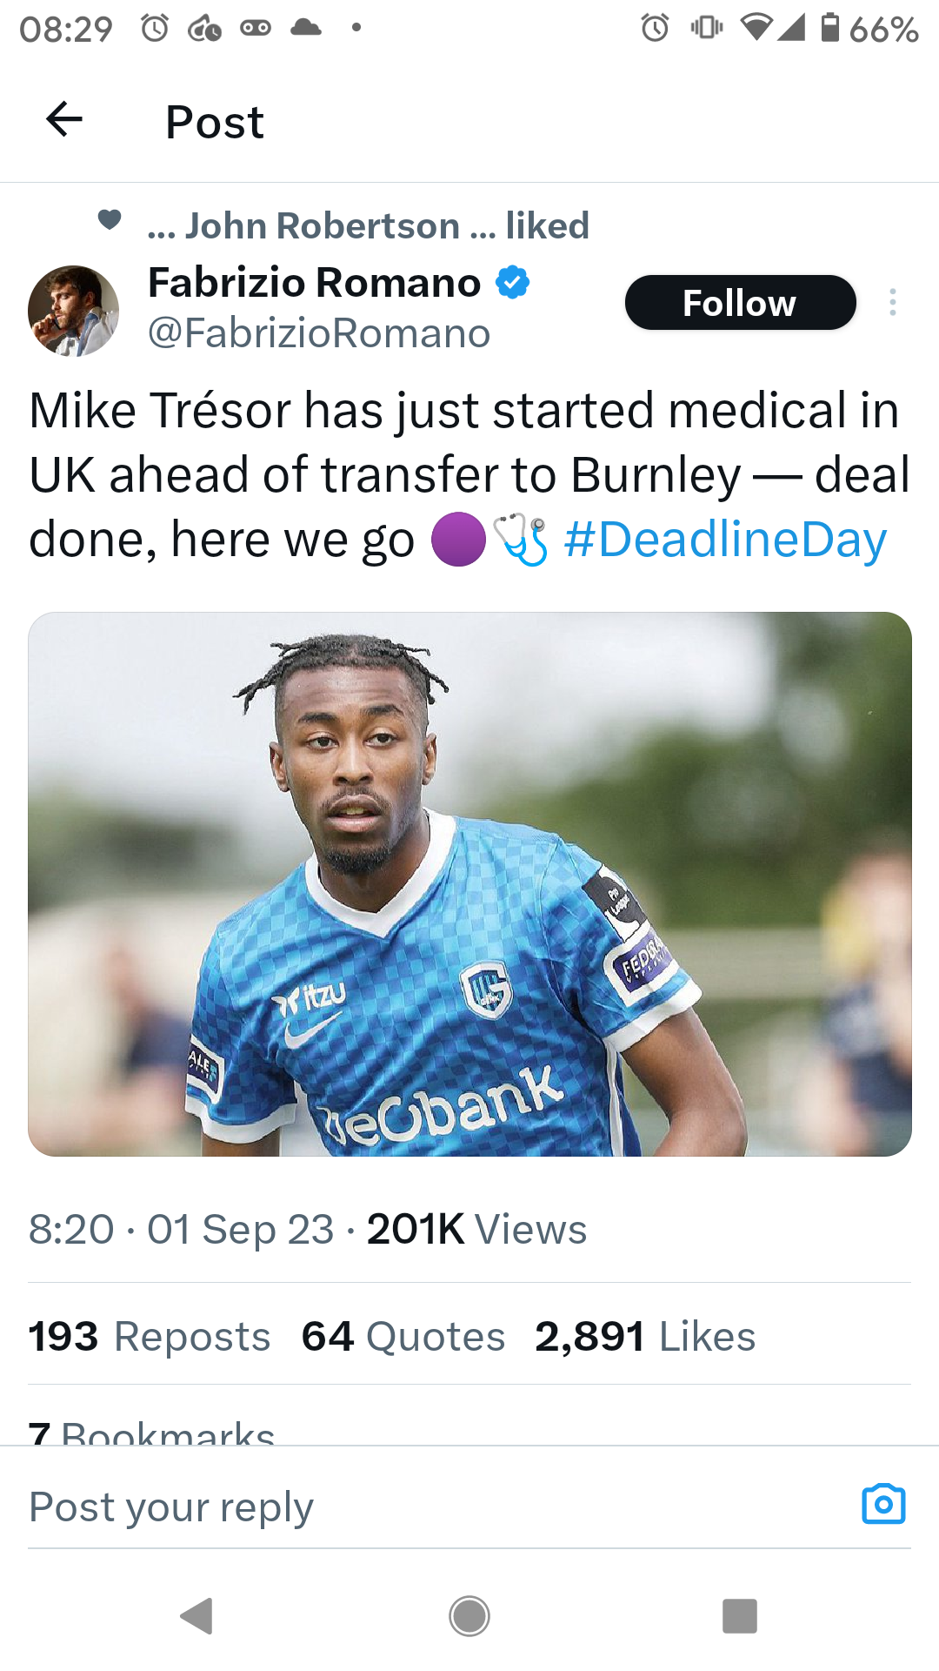The image size is (939, 1671).
Task: Open the Mike Trésor photo
Action: click(469, 883)
